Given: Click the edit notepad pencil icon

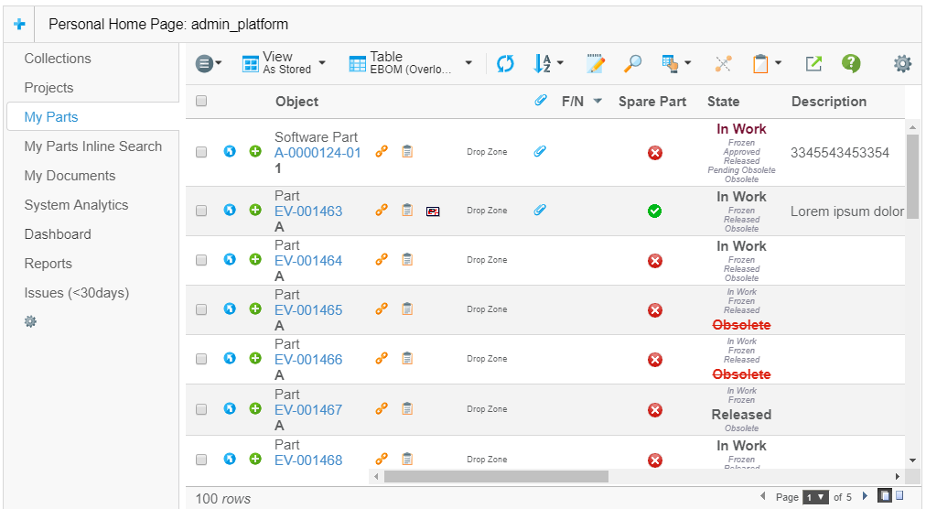Looking at the screenshot, I should (596, 63).
